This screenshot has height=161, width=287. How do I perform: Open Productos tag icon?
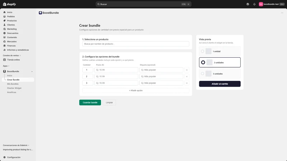[x=4, y=21]
